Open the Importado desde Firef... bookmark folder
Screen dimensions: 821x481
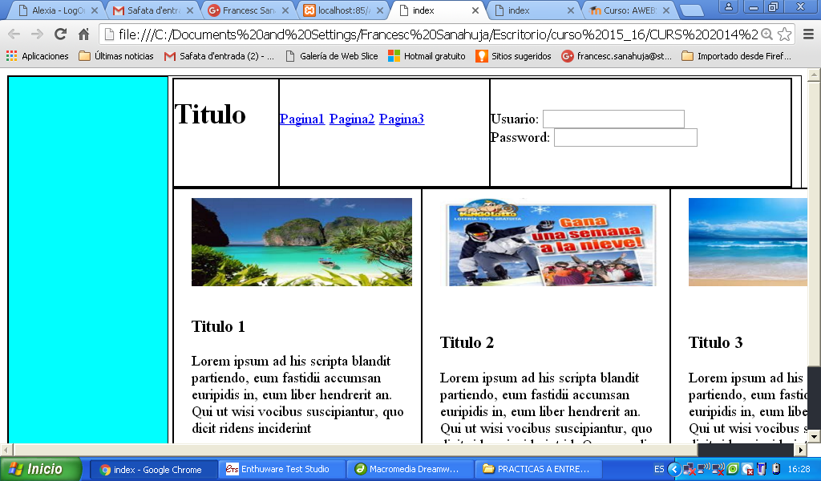736,56
